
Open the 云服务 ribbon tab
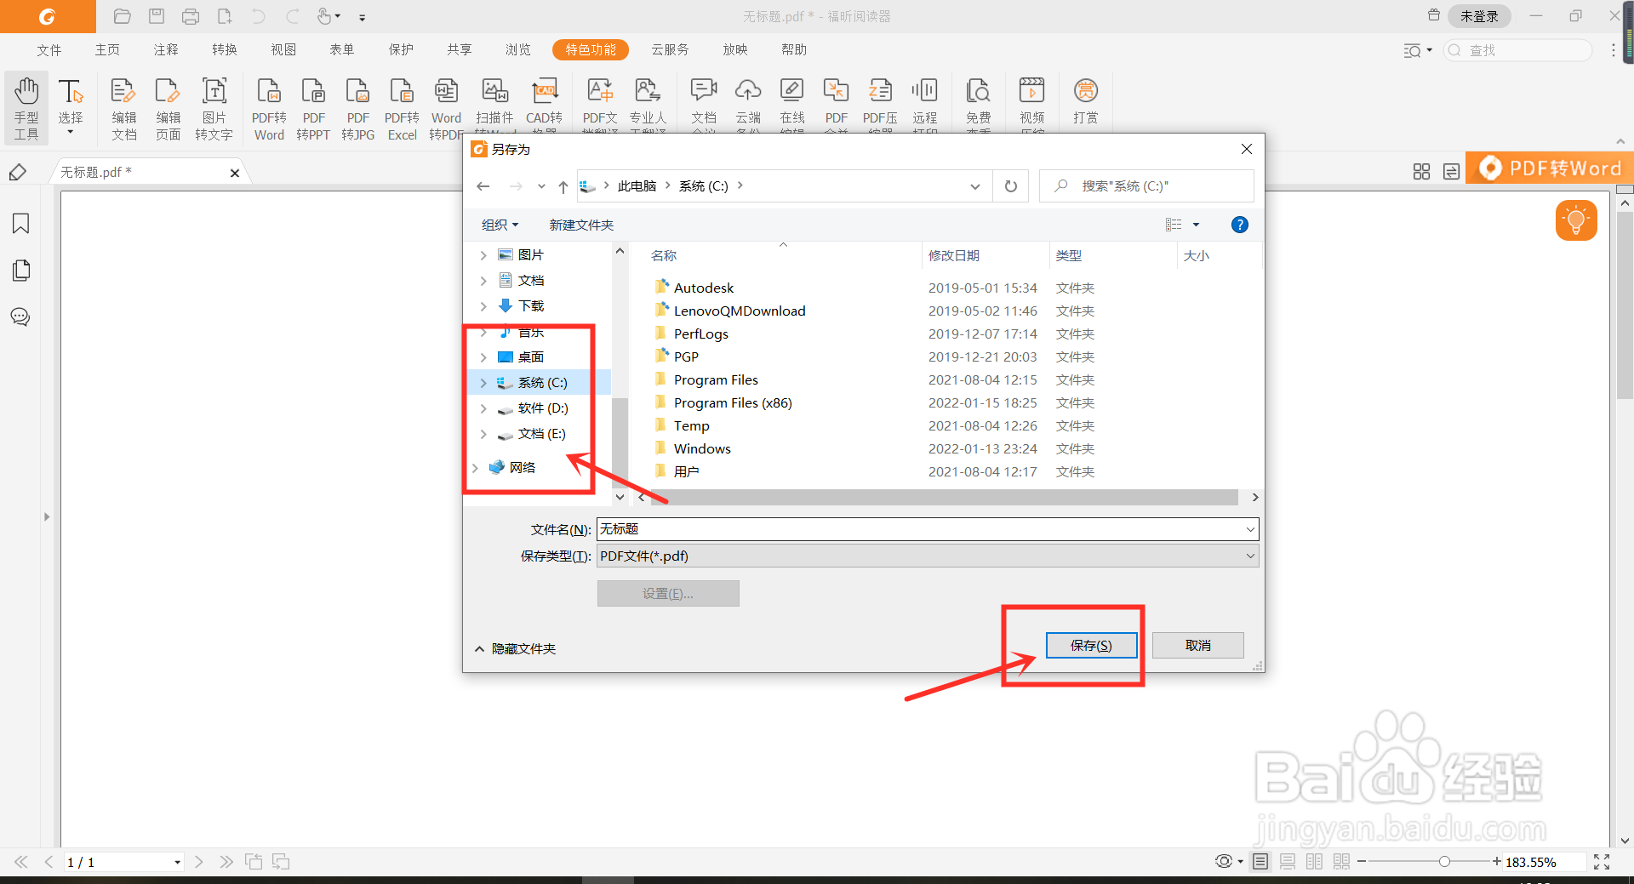coord(670,49)
